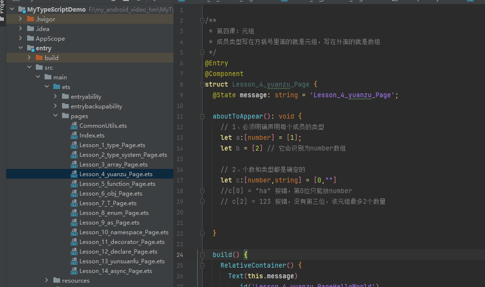Click the blue ets folder icon
The height and width of the screenshot is (287, 485).
point(57,87)
